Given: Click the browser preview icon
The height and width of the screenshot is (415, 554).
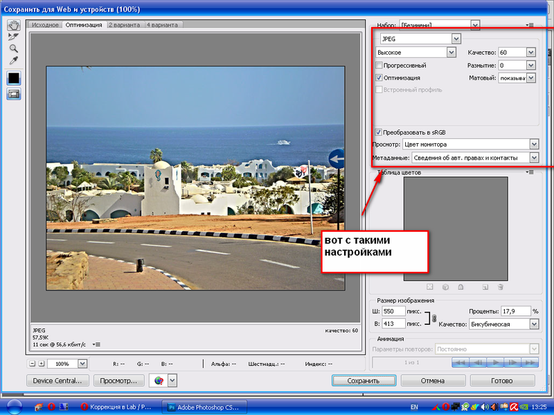Looking at the screenshot, I should (159, 380).
